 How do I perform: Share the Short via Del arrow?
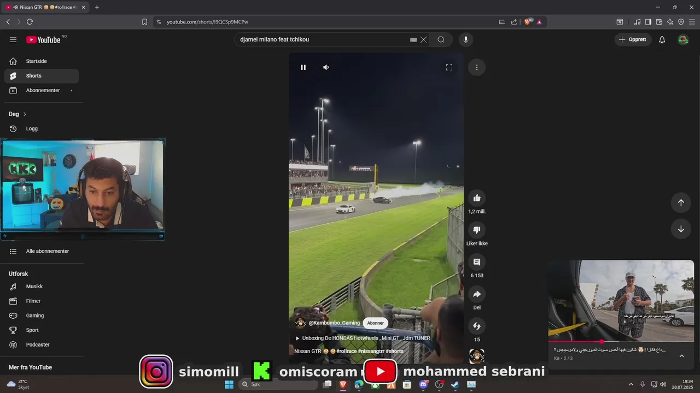(477, 294)
